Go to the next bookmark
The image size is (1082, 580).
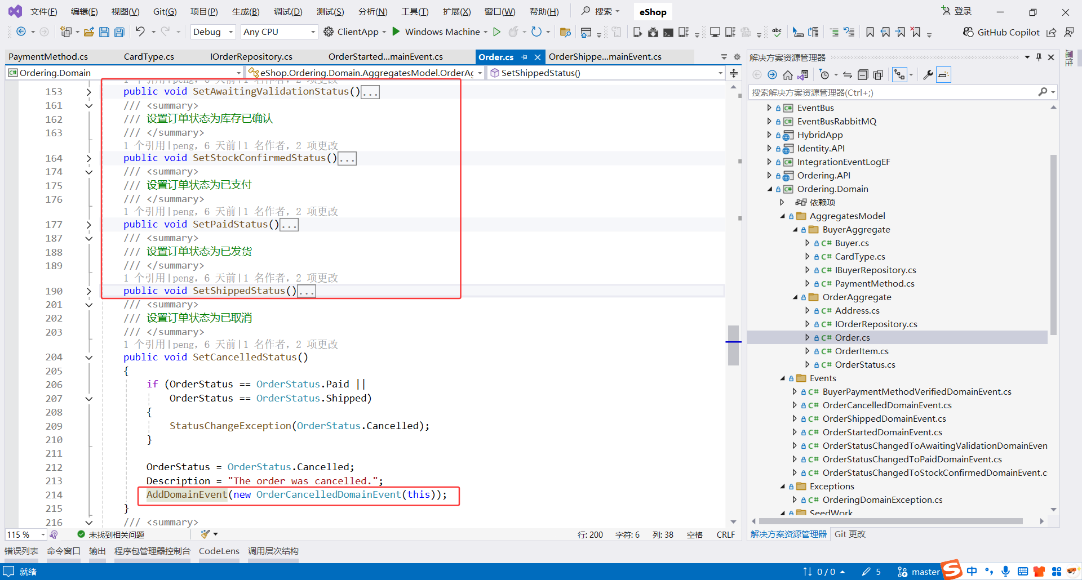pyautogui.click(x=901, y=32)
